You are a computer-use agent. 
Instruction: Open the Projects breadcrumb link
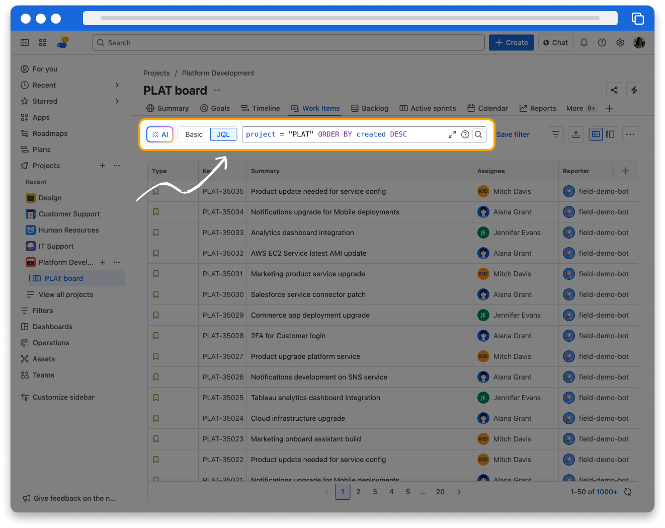(156, 73)
